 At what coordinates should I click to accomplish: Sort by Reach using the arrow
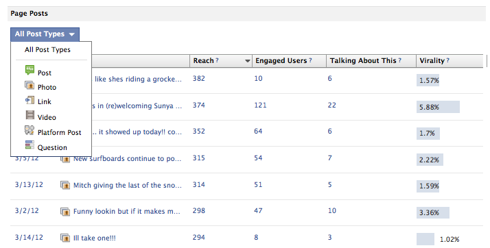pyautogui.click(x=248, y=61)
